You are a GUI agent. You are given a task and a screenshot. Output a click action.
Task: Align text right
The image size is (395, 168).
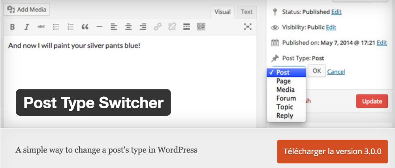(x=143, y=27)
